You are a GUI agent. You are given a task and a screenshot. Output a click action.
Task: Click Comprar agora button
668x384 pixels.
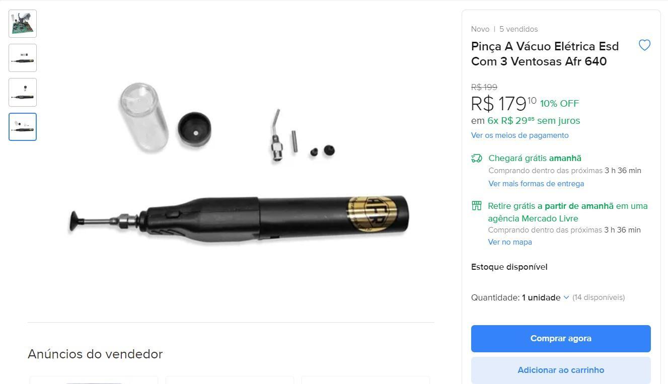click(561, 339)
